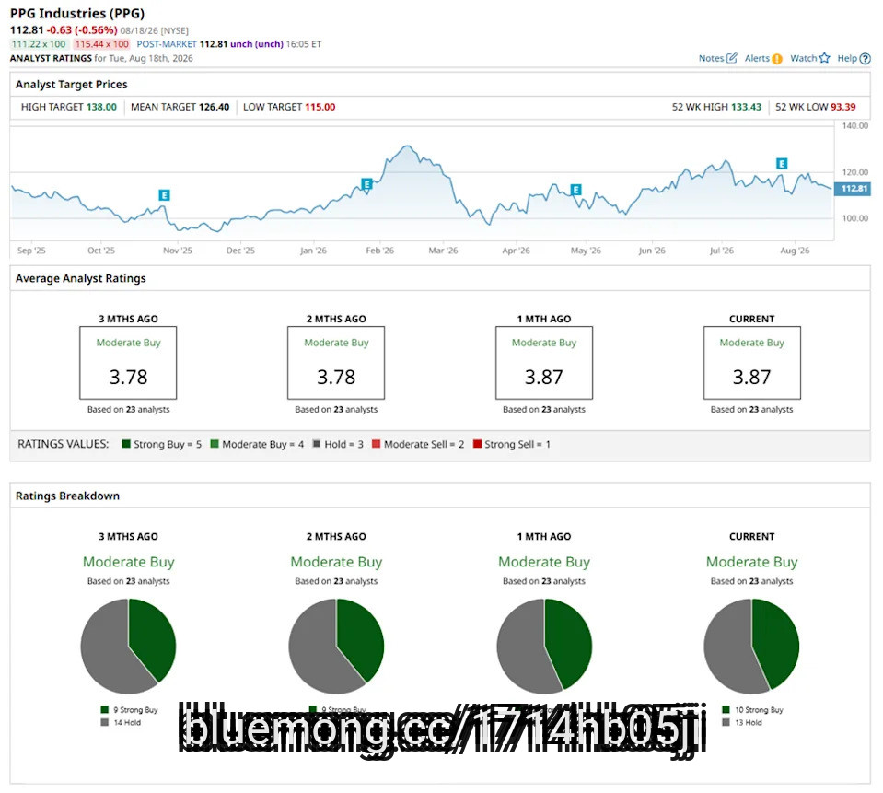This screenshot has width=883, height=793.
Task: Click the Analyst Target Prices heading
Action: [72, 85]
